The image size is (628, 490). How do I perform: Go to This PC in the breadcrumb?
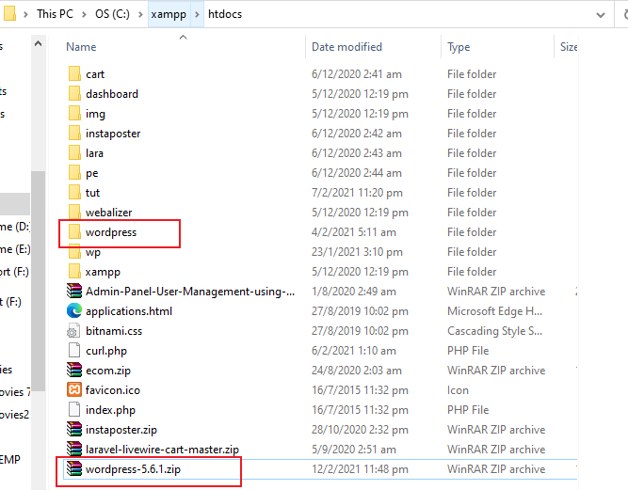tap(56, 14)
